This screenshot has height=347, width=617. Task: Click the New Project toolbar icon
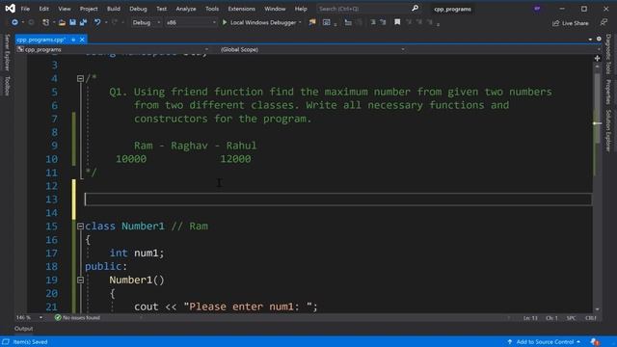45,23
